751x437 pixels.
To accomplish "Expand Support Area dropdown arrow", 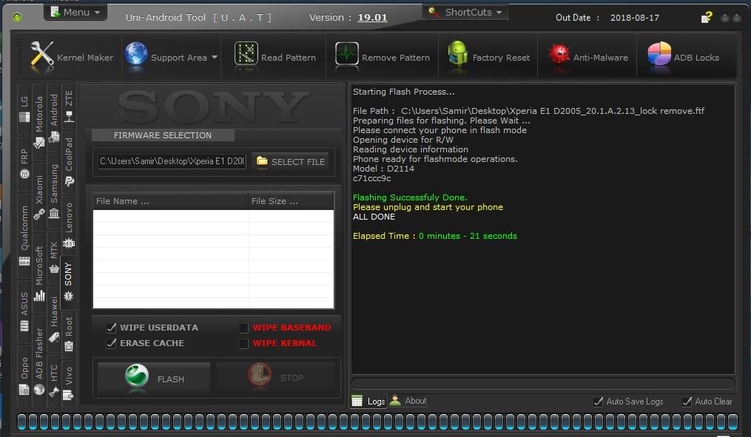I will (x=215, y=57).
